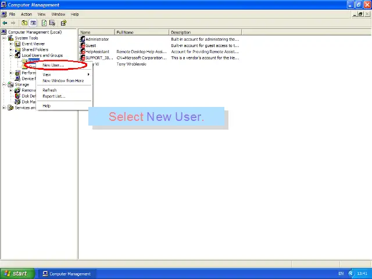Collapse the System Tools node
The image size is (372, 279).
pos(4,38)
